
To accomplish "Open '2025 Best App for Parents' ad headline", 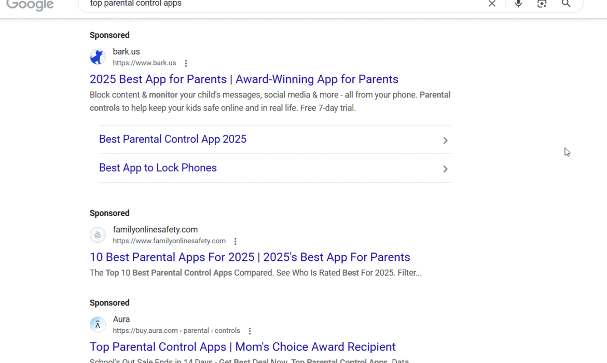I will tap(244, 79).
